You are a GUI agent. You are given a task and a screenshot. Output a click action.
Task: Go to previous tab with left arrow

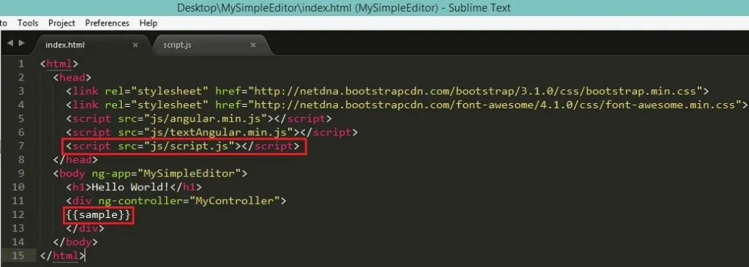[10, 43]
